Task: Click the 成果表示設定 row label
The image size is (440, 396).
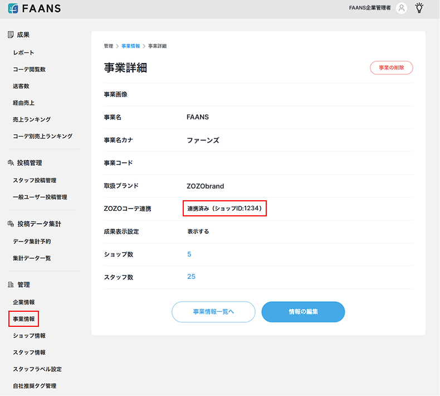Action: [121, 231]
